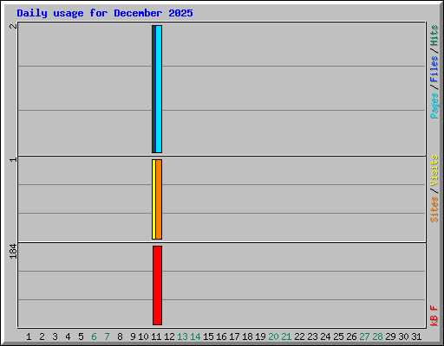Click the 'Hits' legend label

point(434,35)
